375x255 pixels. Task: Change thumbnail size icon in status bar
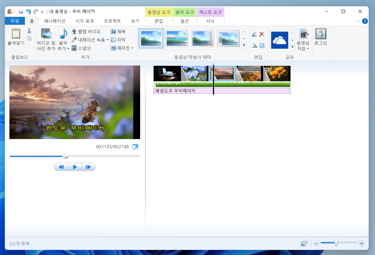point(304,243)
